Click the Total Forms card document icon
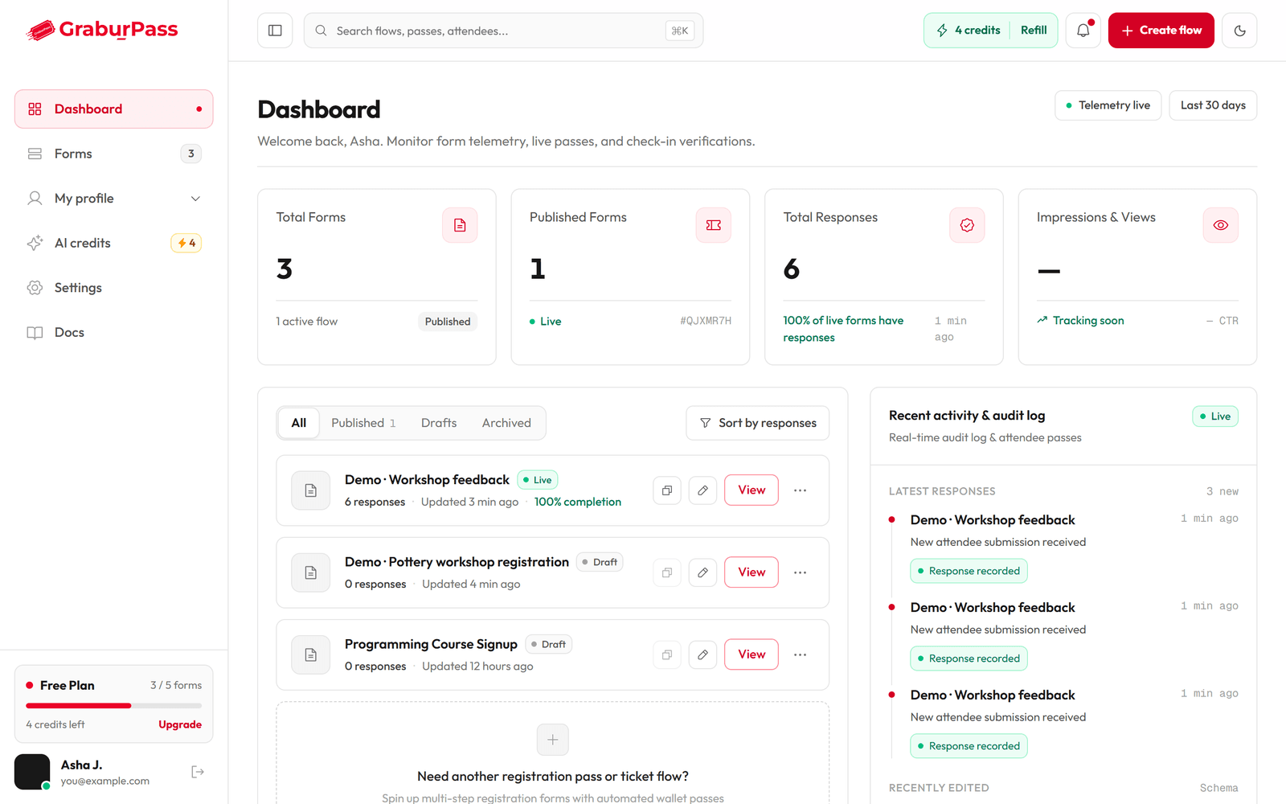The height and width of the screenshot is (804, 1286). click(x=460, y=225)
